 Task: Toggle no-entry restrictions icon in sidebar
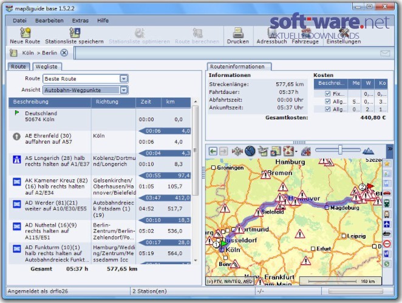387,244
